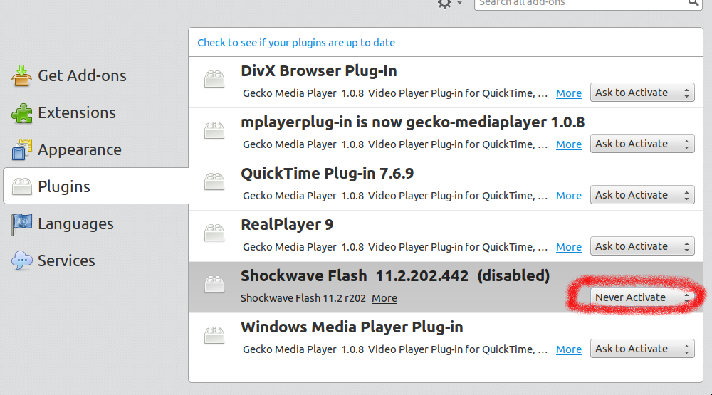Check if plugins are up to date

(296, 43)
